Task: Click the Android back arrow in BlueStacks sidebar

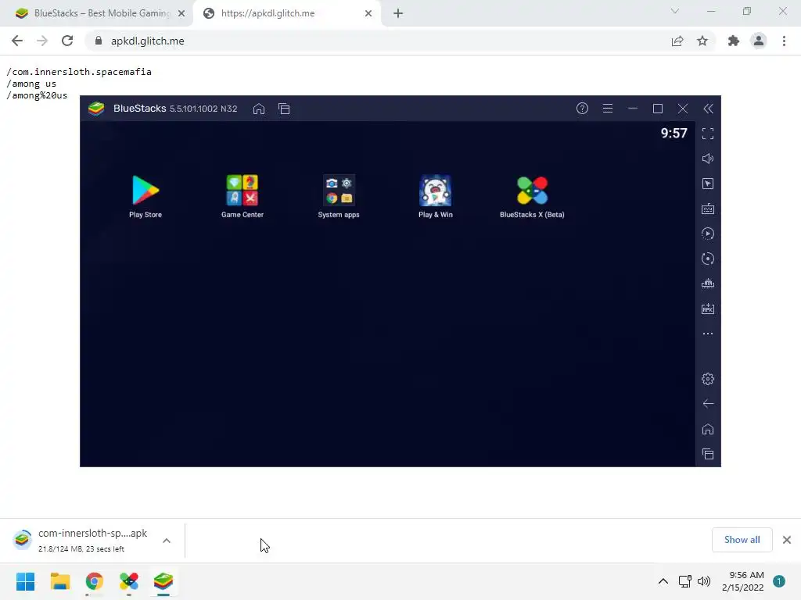Action: point(707,404)
